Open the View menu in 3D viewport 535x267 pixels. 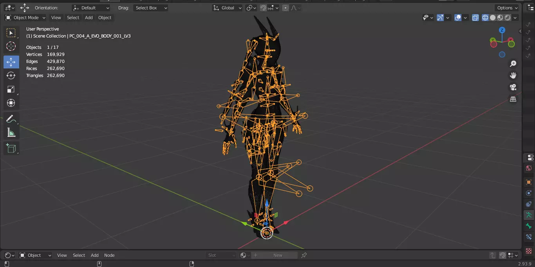pos(56,18)
